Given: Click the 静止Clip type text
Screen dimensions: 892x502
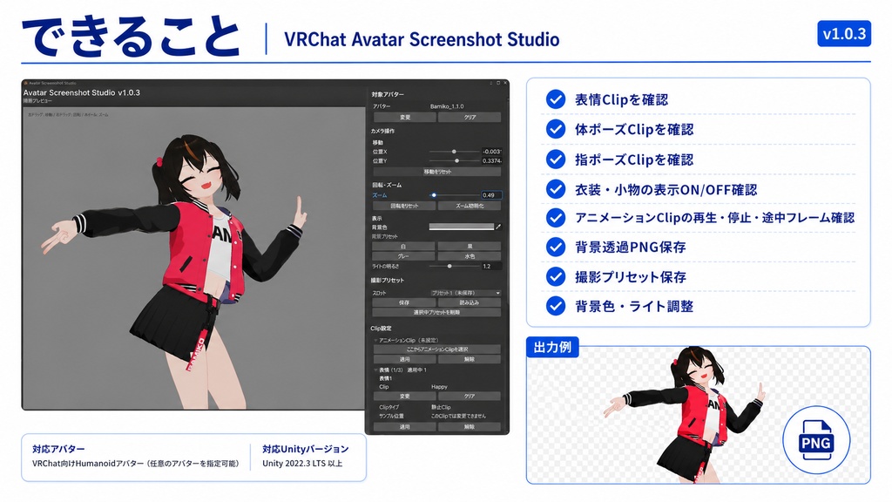Looking at the screenshot, I should [441, 407].
